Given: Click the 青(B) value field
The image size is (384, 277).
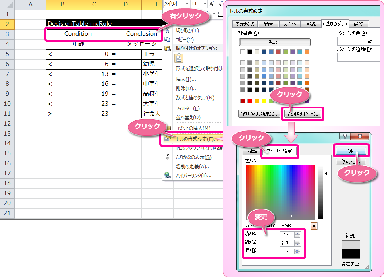Looking at the screenshot, I should pos(287,252).
